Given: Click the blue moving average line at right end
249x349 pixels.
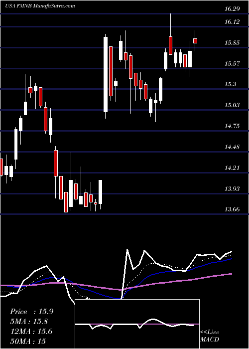Looking at the screenshot, I should pos(230,259).
